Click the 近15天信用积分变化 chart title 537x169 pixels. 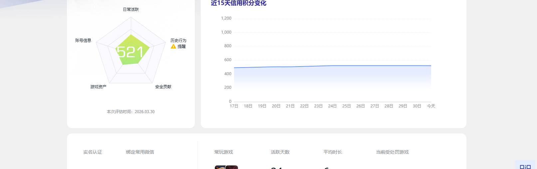[x=238, y=3]
